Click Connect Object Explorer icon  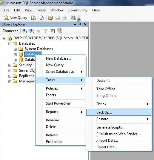pos(25,31)
